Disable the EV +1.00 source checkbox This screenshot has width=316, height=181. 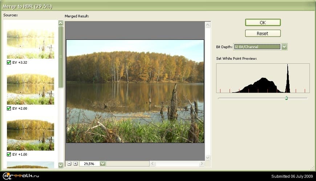(x=9, y=154)
